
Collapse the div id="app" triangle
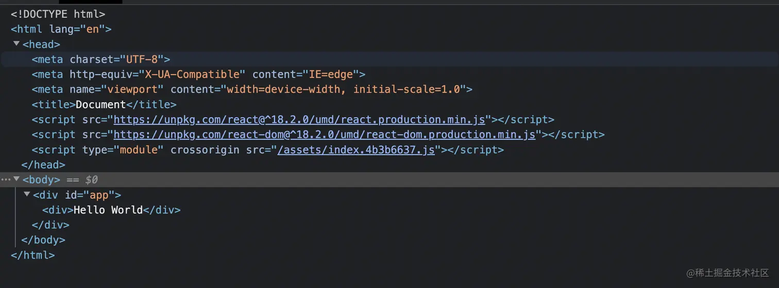pyautogui.click(x=27, y=194)
